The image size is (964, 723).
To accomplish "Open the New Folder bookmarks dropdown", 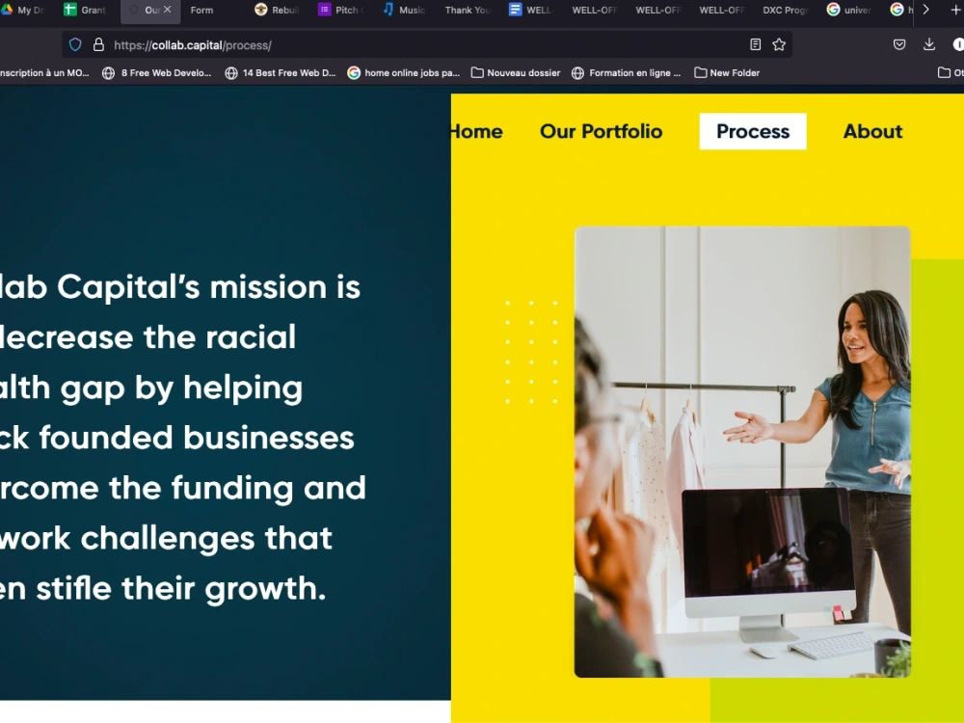I will (x=727, y=72).
